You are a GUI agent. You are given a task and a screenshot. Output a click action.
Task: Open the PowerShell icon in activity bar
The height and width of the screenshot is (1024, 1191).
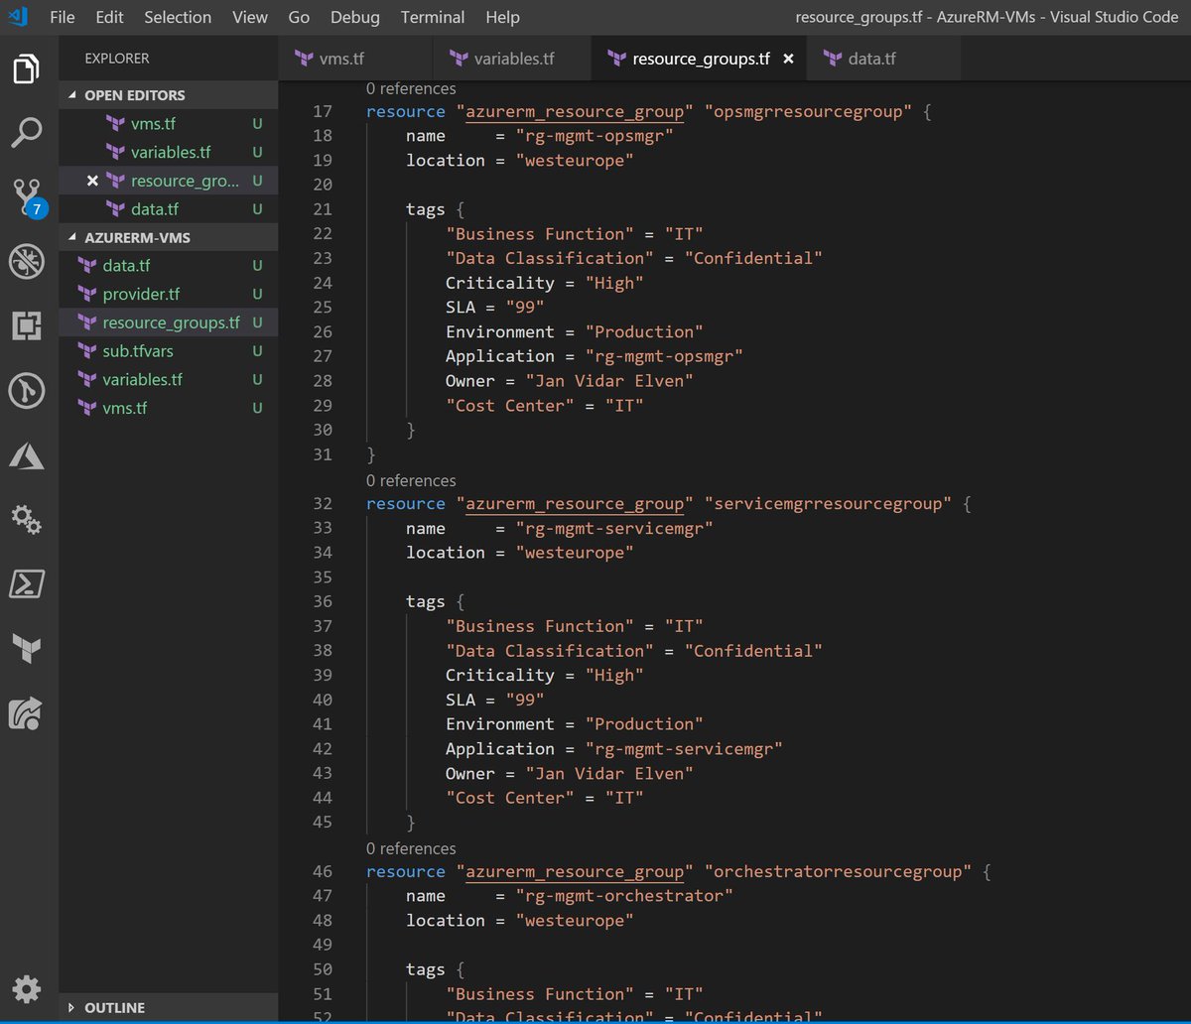coord(27,583)
